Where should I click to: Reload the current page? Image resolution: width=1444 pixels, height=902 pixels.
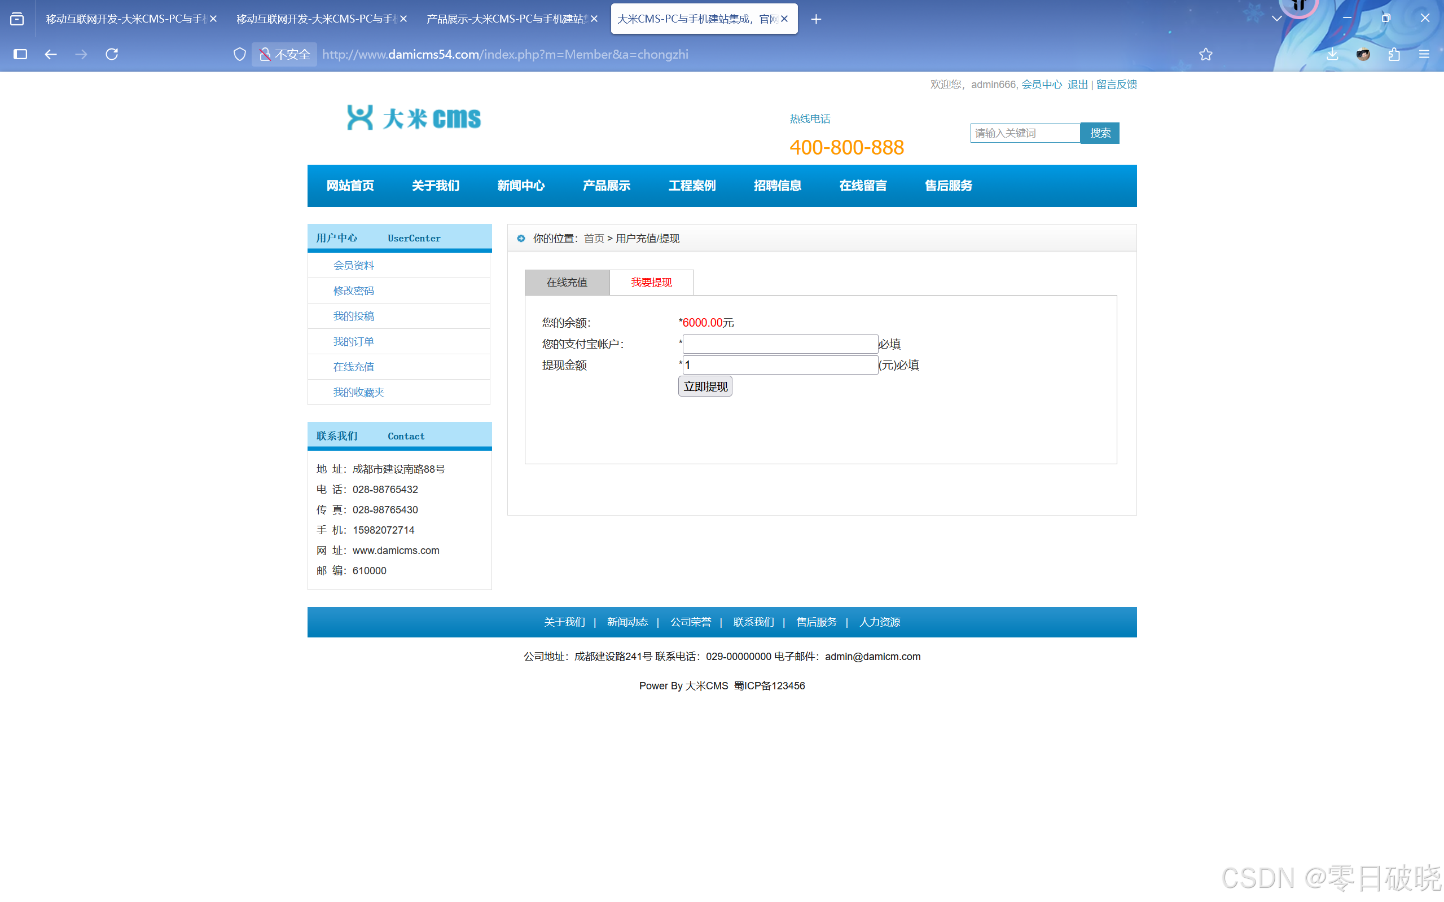(112, 54)
